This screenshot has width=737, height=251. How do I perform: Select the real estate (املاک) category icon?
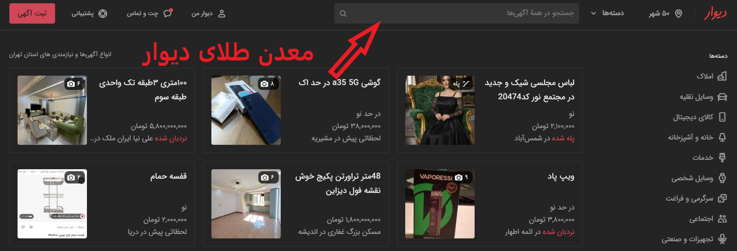click(722, 76)
